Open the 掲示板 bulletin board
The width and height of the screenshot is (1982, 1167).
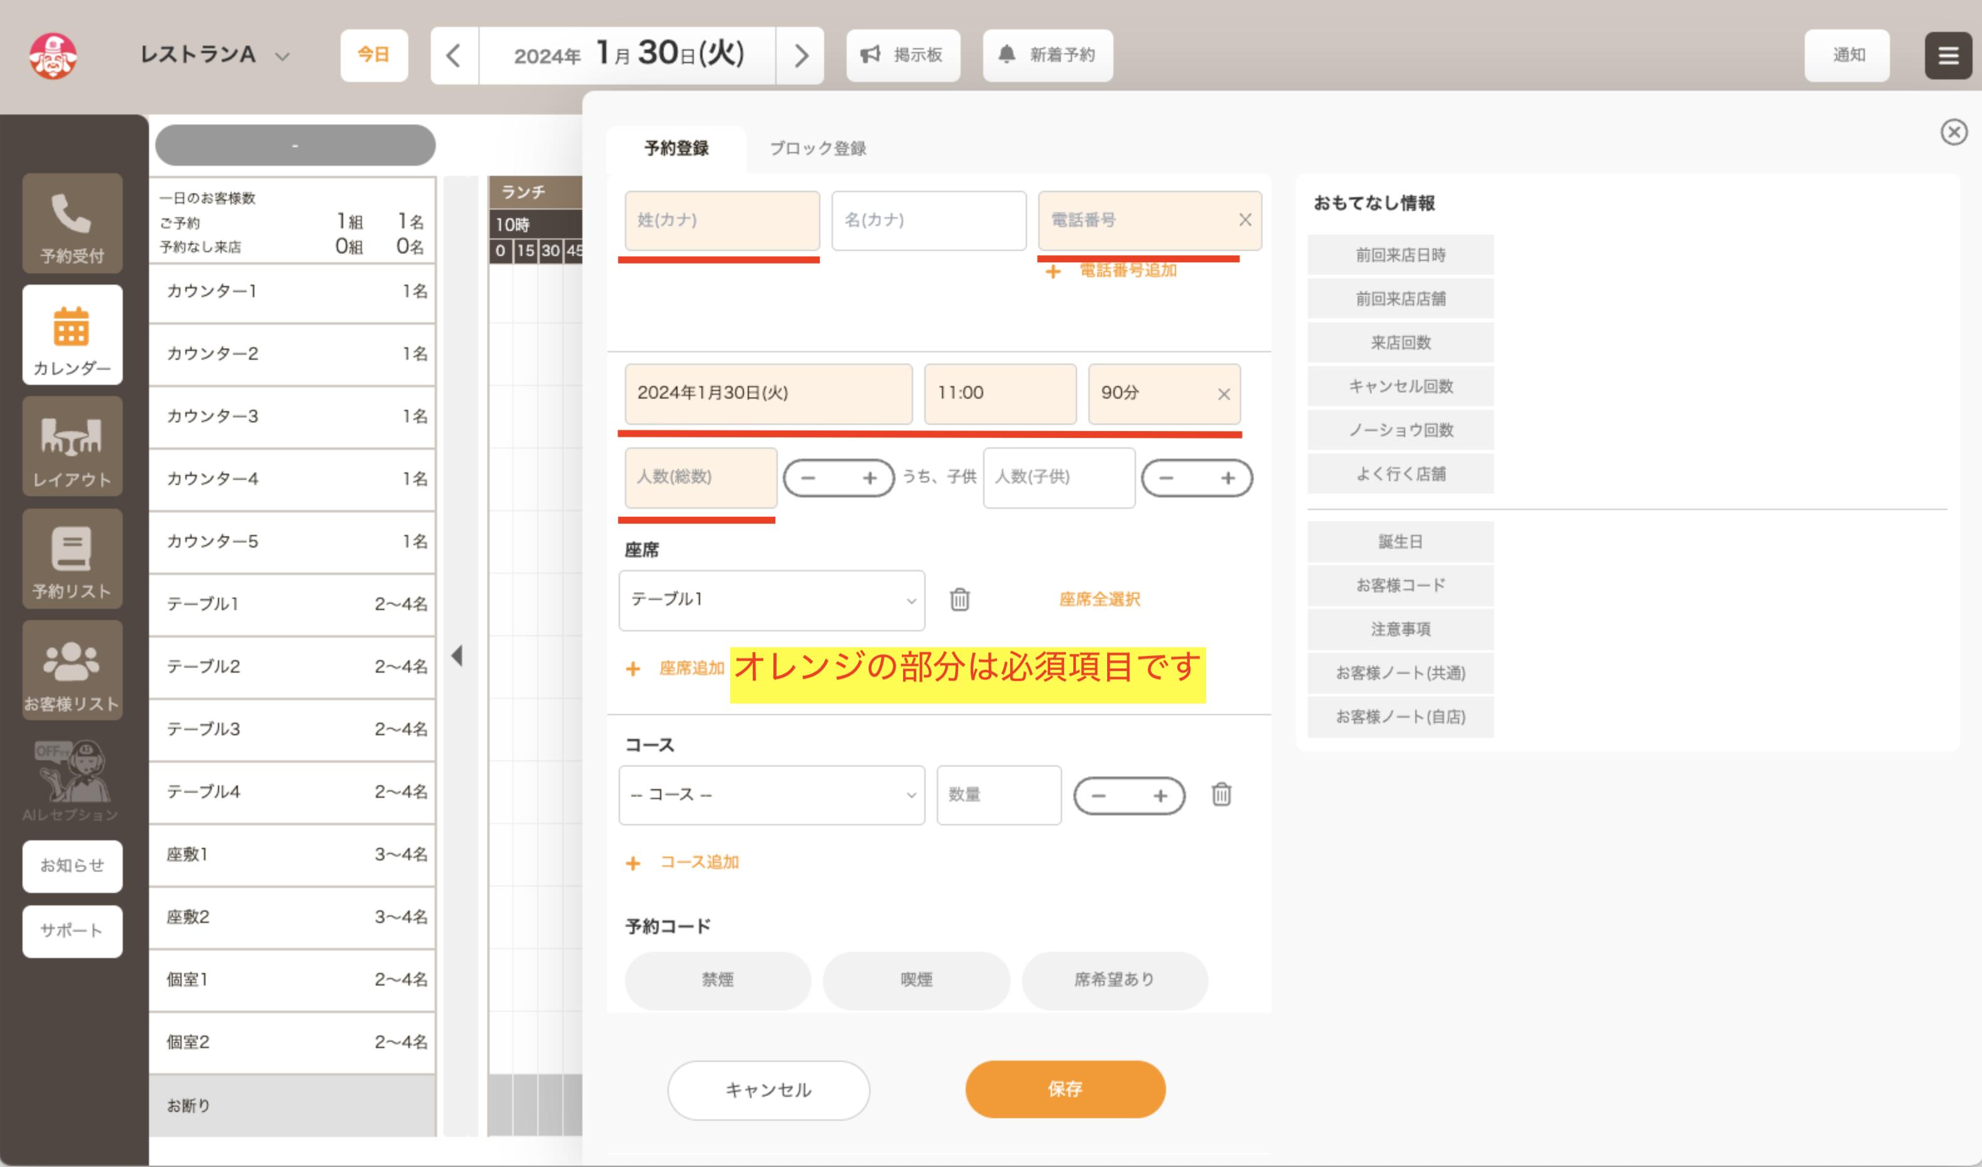pyautogui.click(x=902, y=56)
